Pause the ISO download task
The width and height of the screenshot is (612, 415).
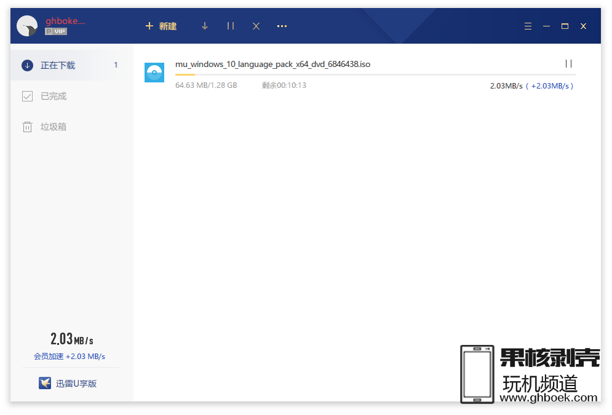tap(568, 64)
